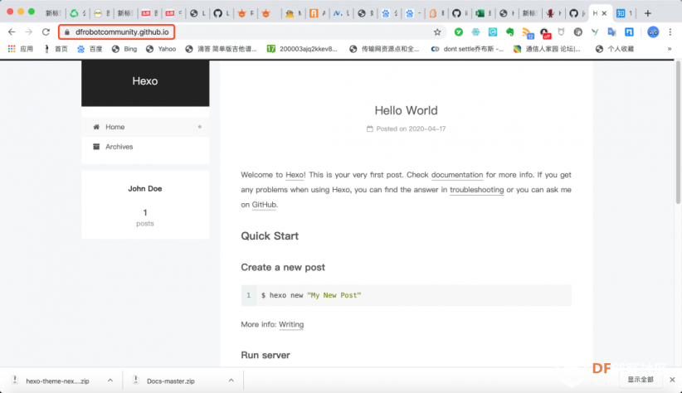Bookmark this page with the star icon

437,32
